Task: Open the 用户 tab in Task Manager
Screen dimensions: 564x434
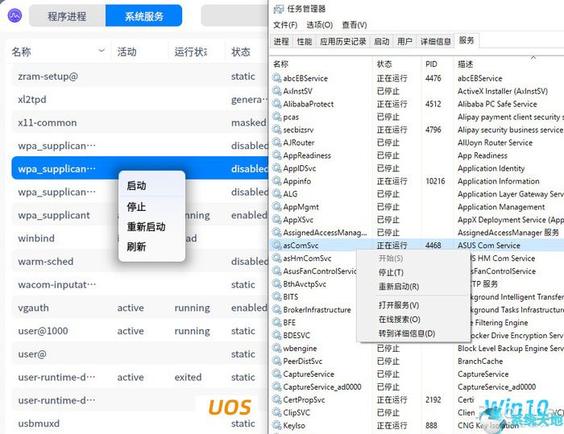Action: (404, 42)
